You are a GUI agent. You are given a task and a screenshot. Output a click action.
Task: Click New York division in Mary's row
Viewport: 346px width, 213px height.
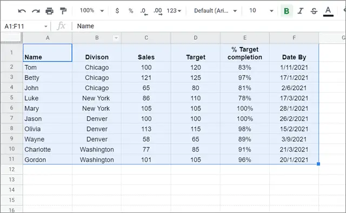pos(97,108)
